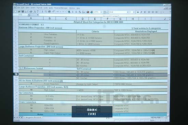Open the Financial Manager menu

(61, 8)
